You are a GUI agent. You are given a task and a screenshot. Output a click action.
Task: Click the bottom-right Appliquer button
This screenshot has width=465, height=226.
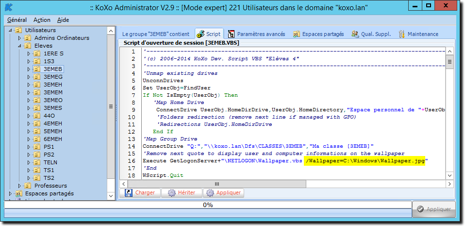434,209
